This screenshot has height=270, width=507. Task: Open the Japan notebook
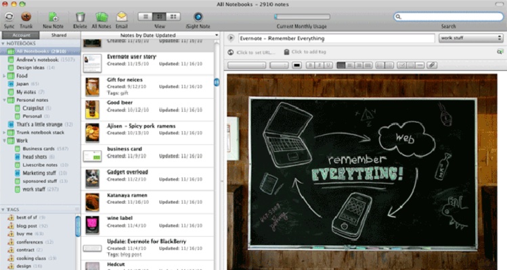point(22,84)
